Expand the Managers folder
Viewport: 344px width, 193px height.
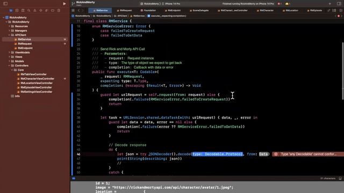(9, 31)
